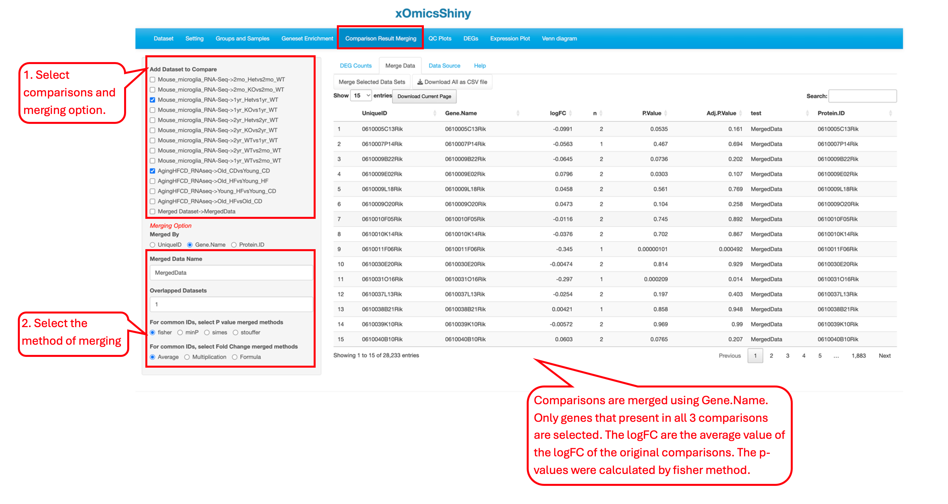Screen dimensions: 948x504
Task: Open the DEGs tab
Action: [x=471, y=39]
